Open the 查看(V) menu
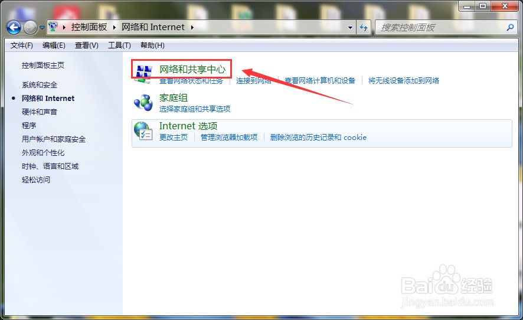The height and width of the screenshot is (320, 523). [x=86, y=45]
